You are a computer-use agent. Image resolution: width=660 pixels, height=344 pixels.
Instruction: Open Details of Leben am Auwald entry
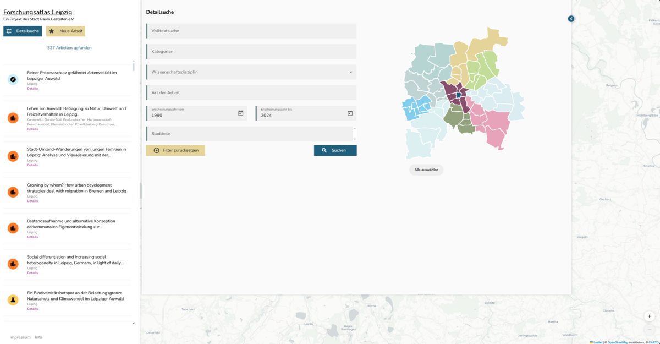[32, 129]
